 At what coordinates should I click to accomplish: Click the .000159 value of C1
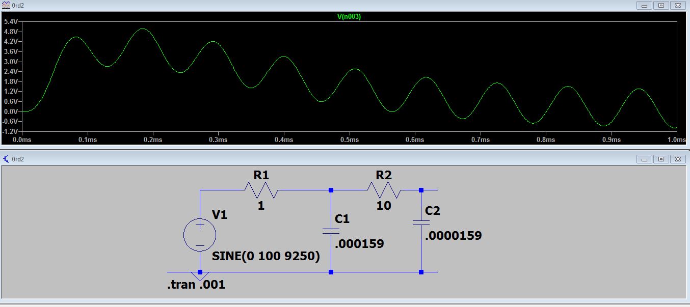pyautogui.click(x=359, y=244)
